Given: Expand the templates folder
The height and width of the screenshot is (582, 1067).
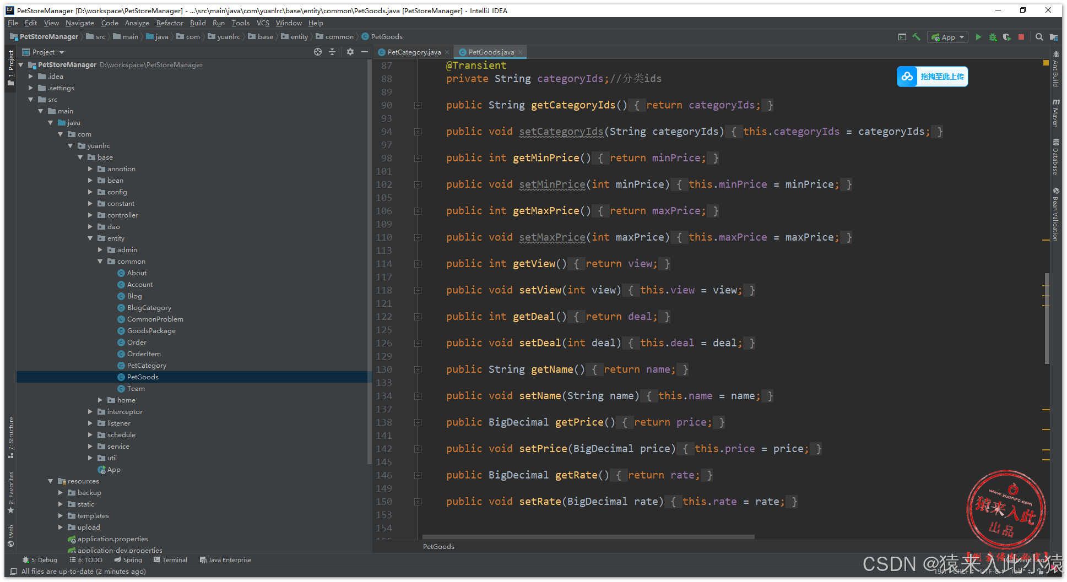Looking at the screenshot, I should (61, 516).
